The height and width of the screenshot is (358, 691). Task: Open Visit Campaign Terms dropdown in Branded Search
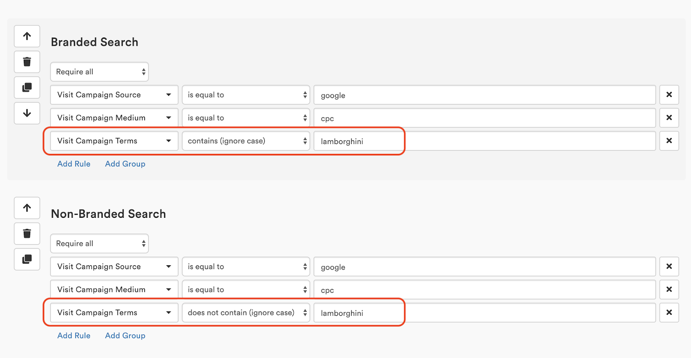pos(114,141)
